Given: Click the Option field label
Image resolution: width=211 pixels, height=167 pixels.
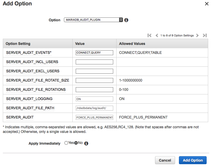Looking at the screenshot, I should 54,20.
